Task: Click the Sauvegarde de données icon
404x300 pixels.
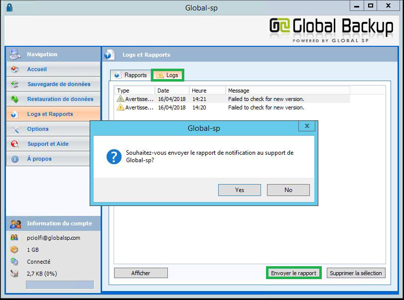Action: coord(15,85)
